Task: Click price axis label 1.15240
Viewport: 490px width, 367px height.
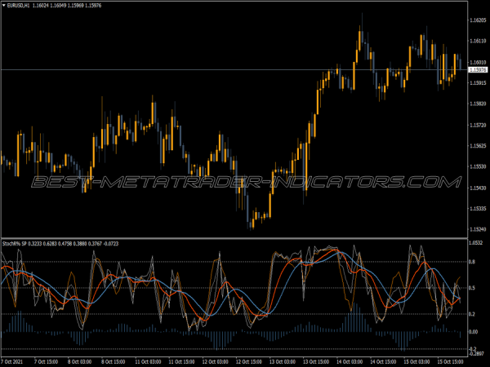Action: (478, 229)
